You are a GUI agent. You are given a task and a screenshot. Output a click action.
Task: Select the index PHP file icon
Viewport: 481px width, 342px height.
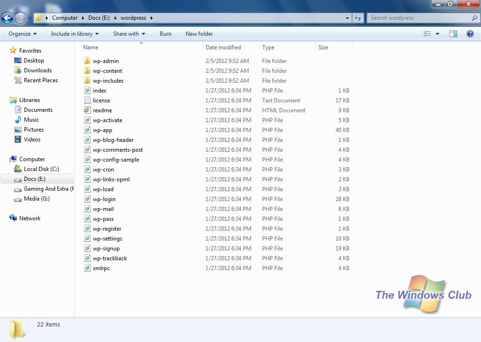coord(87,90)
